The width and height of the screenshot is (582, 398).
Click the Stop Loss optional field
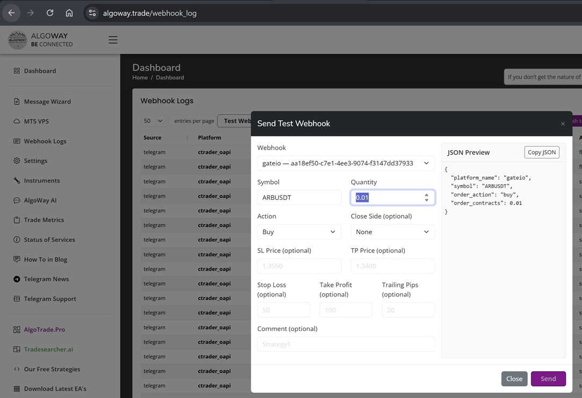pyautogui.click(x=283, y=309)
